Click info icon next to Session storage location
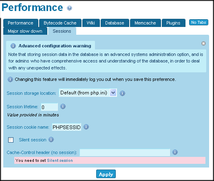The height and width of the screenshot is (181, 214). click(122, 93)
